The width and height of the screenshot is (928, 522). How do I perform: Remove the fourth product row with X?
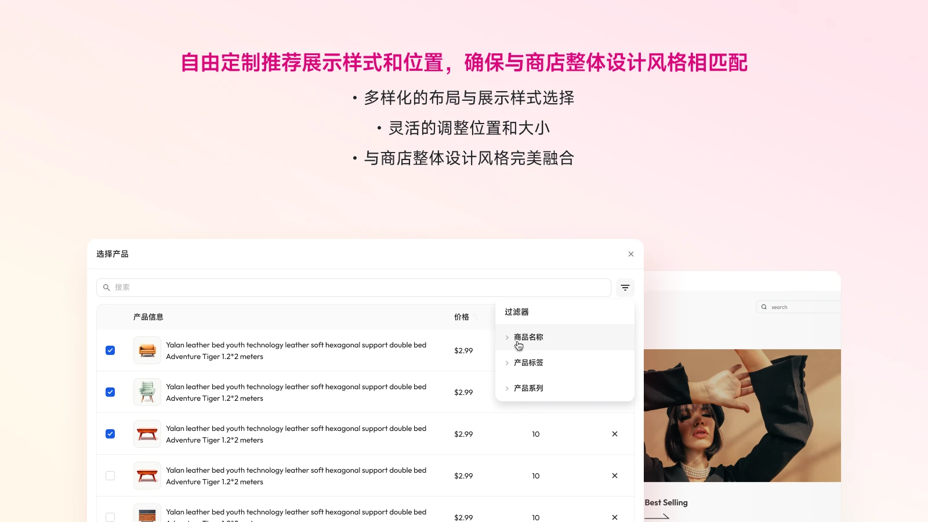[615, 476]
